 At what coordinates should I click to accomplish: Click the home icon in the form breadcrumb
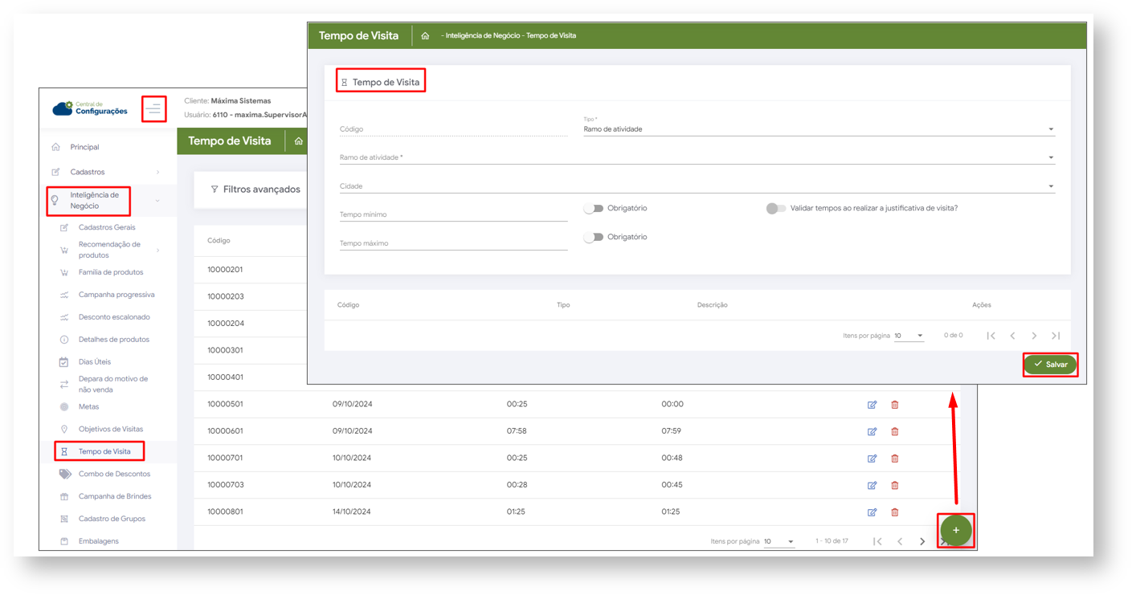[x=425, y=35]
